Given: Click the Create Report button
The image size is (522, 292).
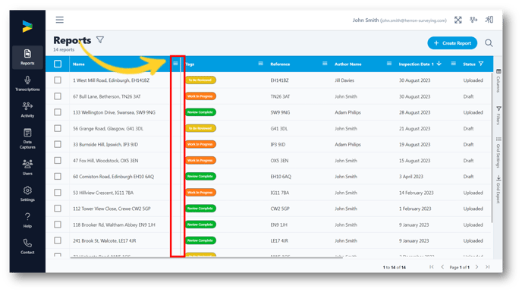Looking at the screenshot, I should click(x=452, y=43).
